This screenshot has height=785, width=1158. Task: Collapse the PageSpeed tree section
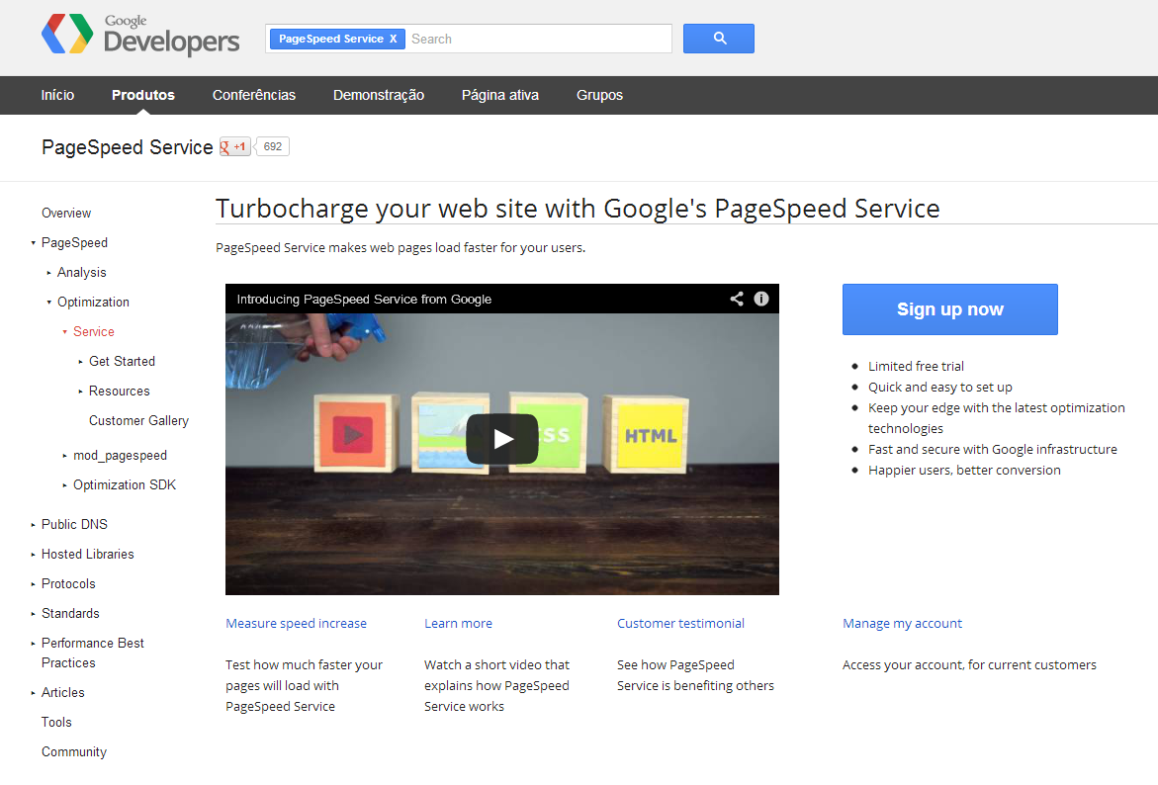[x=33, y=243]
